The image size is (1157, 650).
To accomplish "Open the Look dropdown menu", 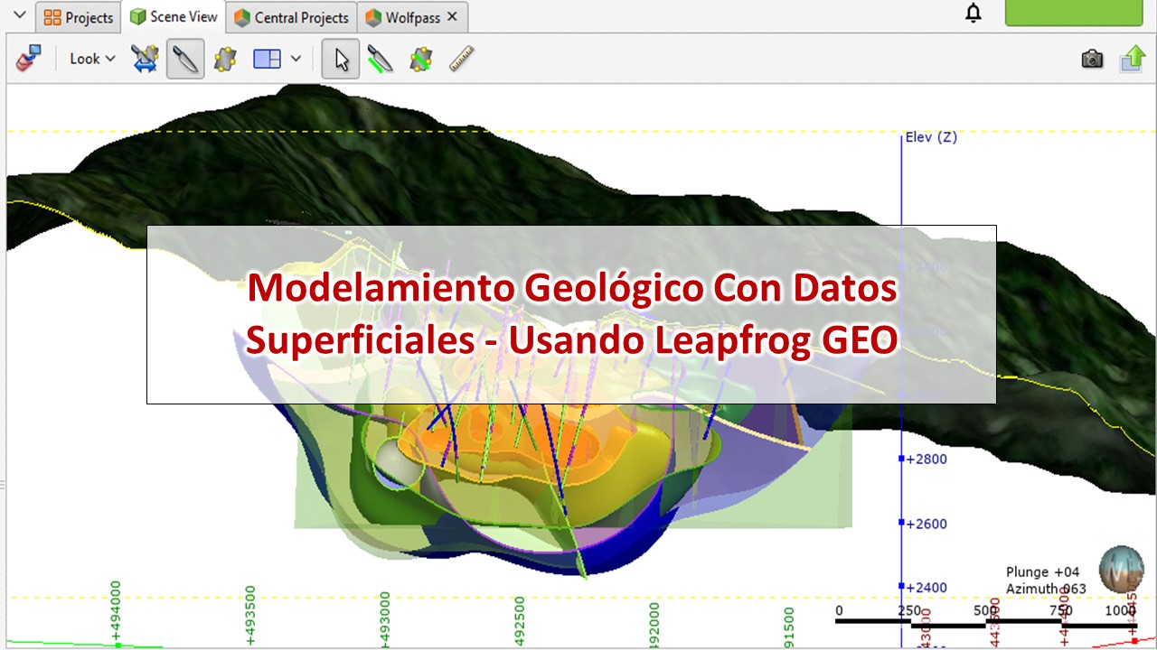I will tap(93, 59).
